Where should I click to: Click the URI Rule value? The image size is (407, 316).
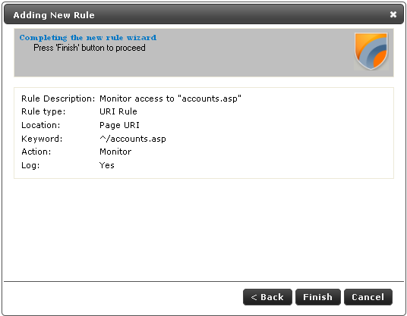118,111
